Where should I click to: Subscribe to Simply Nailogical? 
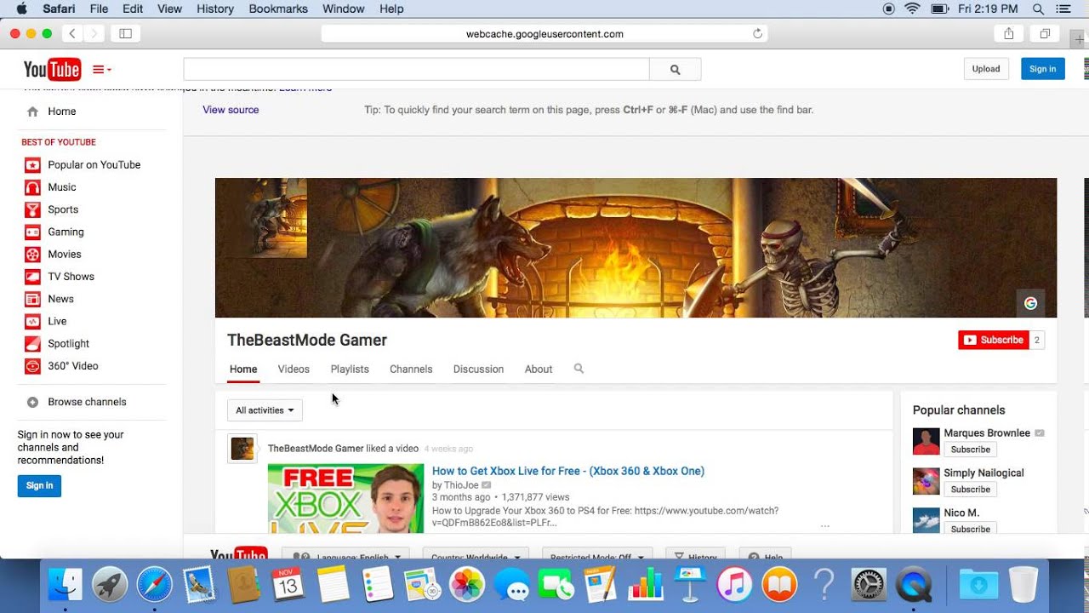(x=971, y=490)
